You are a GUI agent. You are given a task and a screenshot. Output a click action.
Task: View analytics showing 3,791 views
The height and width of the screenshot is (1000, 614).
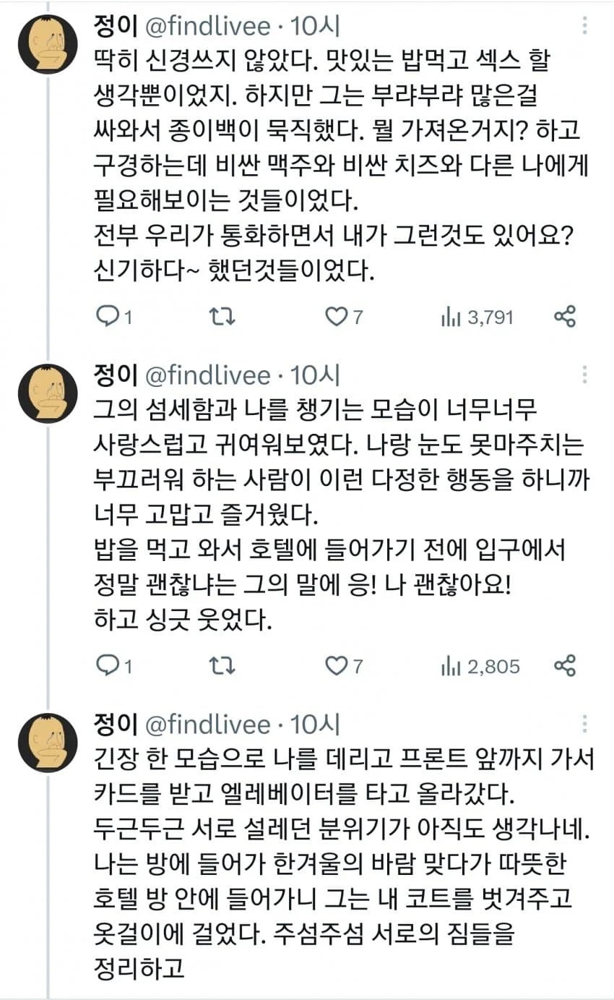(x=476, y=317)
